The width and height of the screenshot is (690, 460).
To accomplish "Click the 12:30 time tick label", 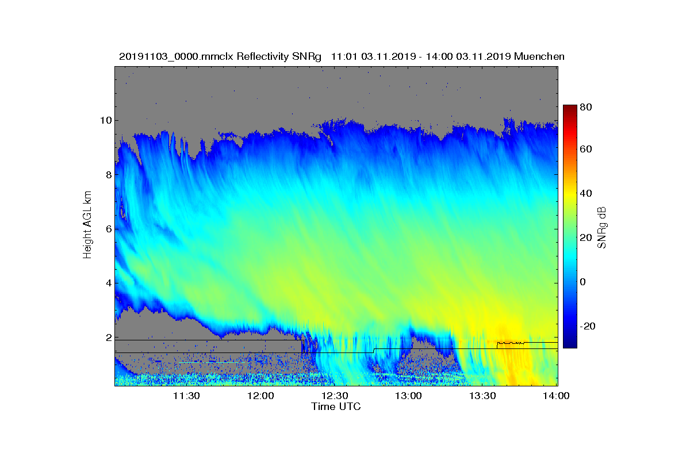I will click(x=335, y=396).
